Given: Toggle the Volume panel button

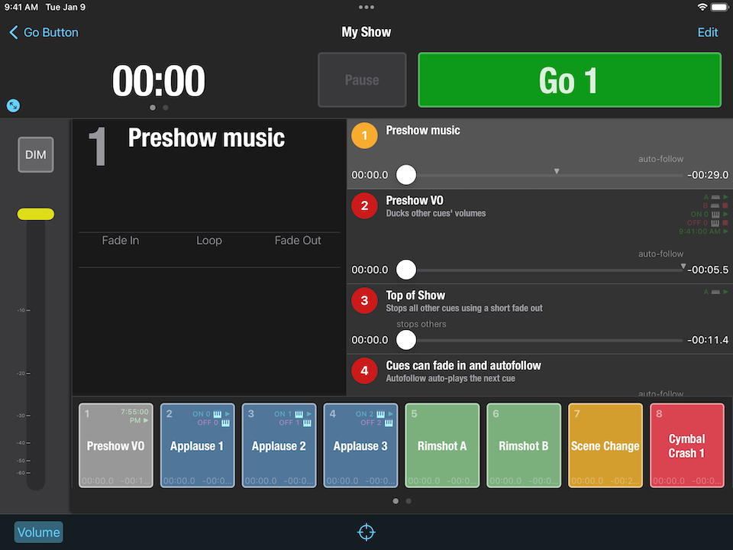Looking at the screenshot, I should click(38, 532).
